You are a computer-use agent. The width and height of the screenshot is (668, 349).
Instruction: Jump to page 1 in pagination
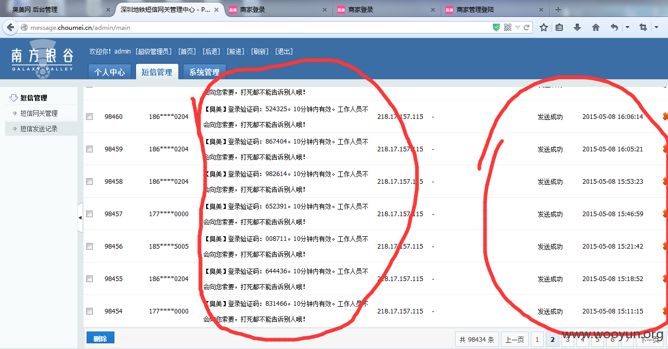point(537,339)
